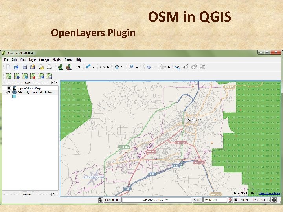This screenshot has height=212, width=283.
Task: Click the last icon in top toolbar
Action: (x=202, y=67)
